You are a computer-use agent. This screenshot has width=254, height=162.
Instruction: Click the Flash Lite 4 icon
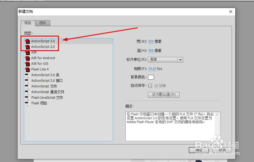27,70
